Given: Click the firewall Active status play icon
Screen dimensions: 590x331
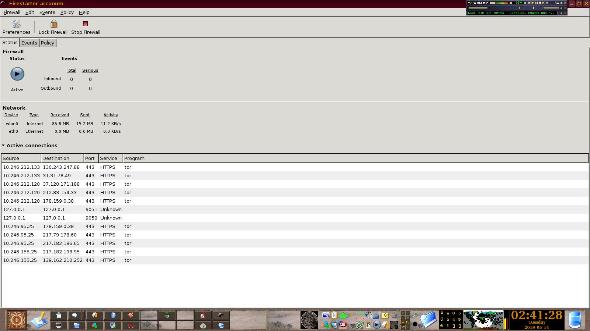Looking at the screenshot, I should tap(17, 74).
